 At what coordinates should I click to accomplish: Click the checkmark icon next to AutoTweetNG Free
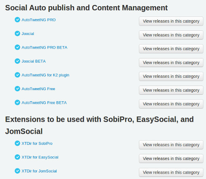click(x=17, y=88)
